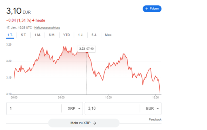
Task: Show the Max. chart range
Action: pyautogui.click(x=108, y=35)
